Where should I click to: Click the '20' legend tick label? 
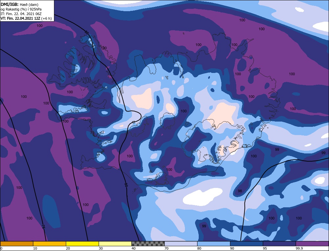tap(68, 248)
